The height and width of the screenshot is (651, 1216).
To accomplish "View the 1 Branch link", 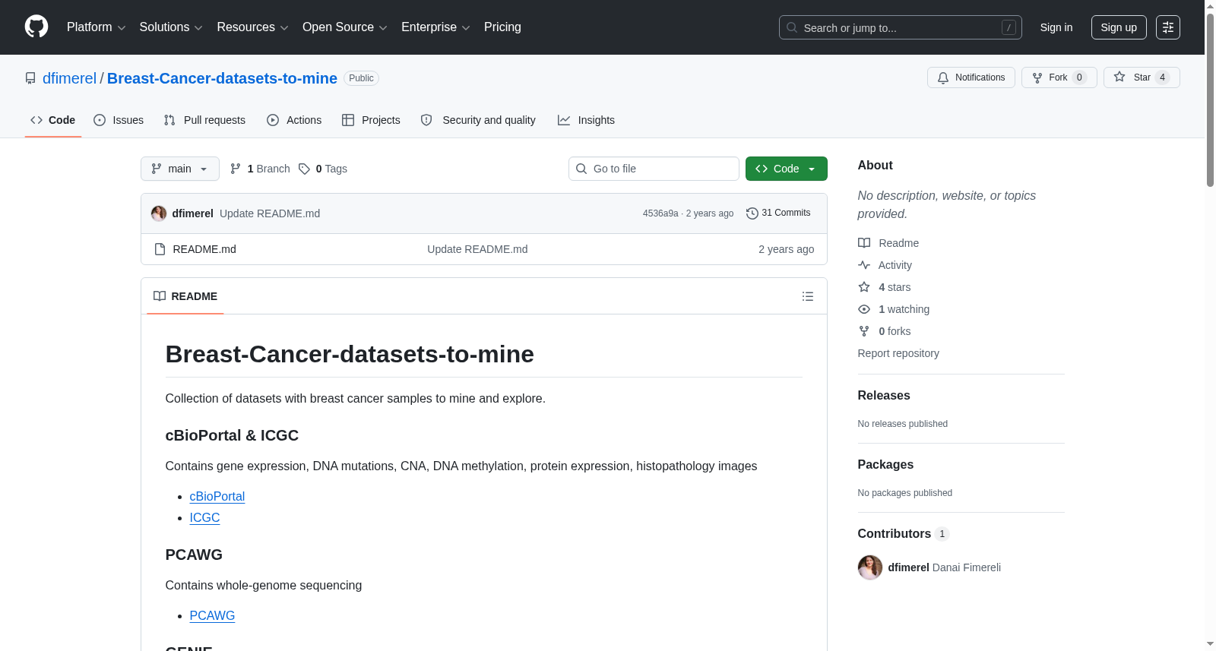I will pos(260,169).
